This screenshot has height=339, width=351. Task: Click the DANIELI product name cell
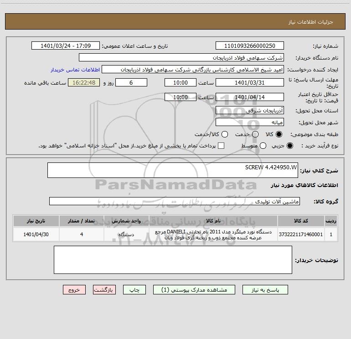(x=213, y=234)
